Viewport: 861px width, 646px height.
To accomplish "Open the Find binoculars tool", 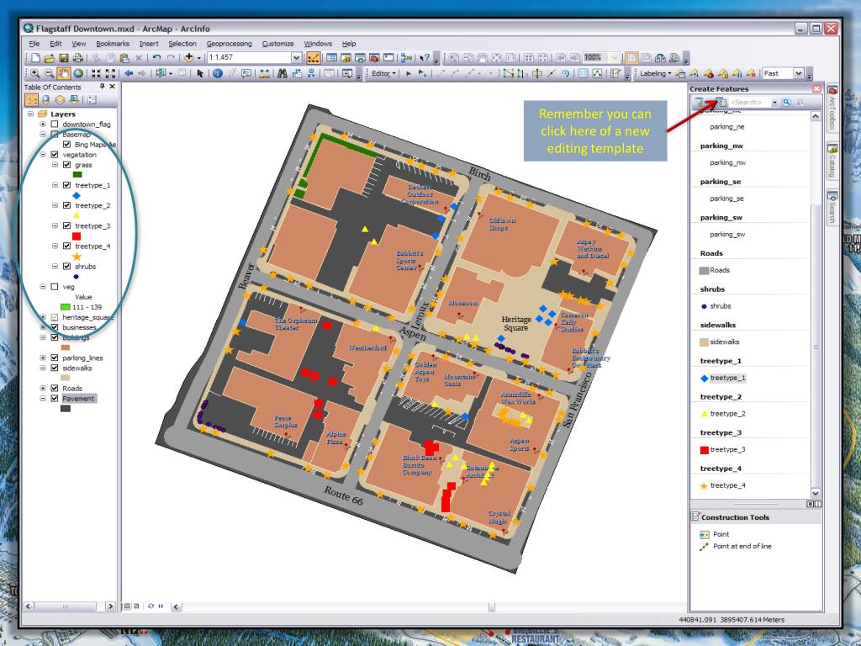I will pyautogui.click(x=277, y=73).
